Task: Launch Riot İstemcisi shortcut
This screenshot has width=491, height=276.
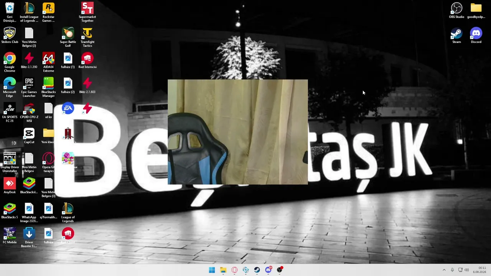Action: (87, 61)
